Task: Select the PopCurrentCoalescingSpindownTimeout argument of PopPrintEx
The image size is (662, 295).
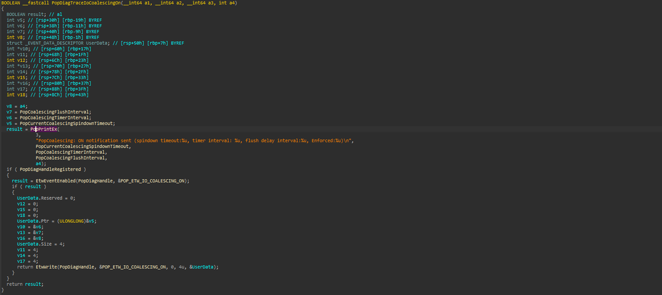Action: click(x=83, y=146)
